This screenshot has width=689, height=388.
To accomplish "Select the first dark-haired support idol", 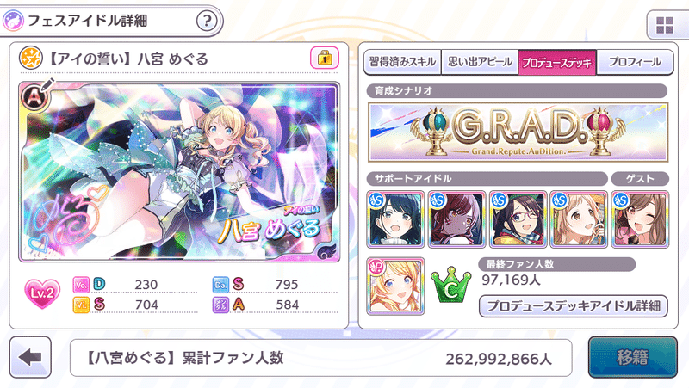I will [x=395, y=219].
